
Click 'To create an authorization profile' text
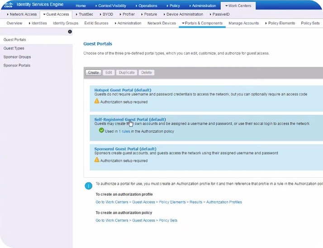[x=124, y=194]
